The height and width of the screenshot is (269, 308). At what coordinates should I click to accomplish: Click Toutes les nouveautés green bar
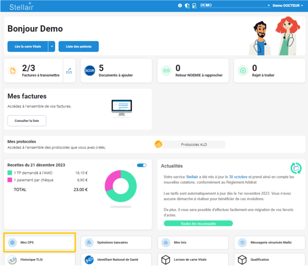(x=198, y=223)
